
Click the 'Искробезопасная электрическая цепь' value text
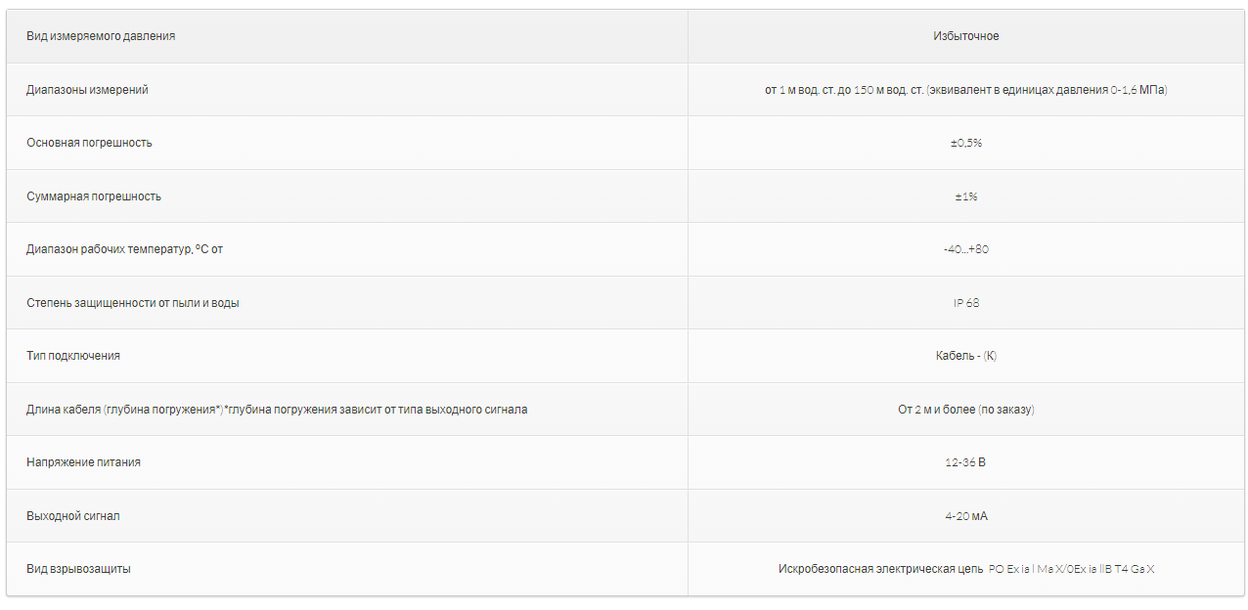coord(880,569)
